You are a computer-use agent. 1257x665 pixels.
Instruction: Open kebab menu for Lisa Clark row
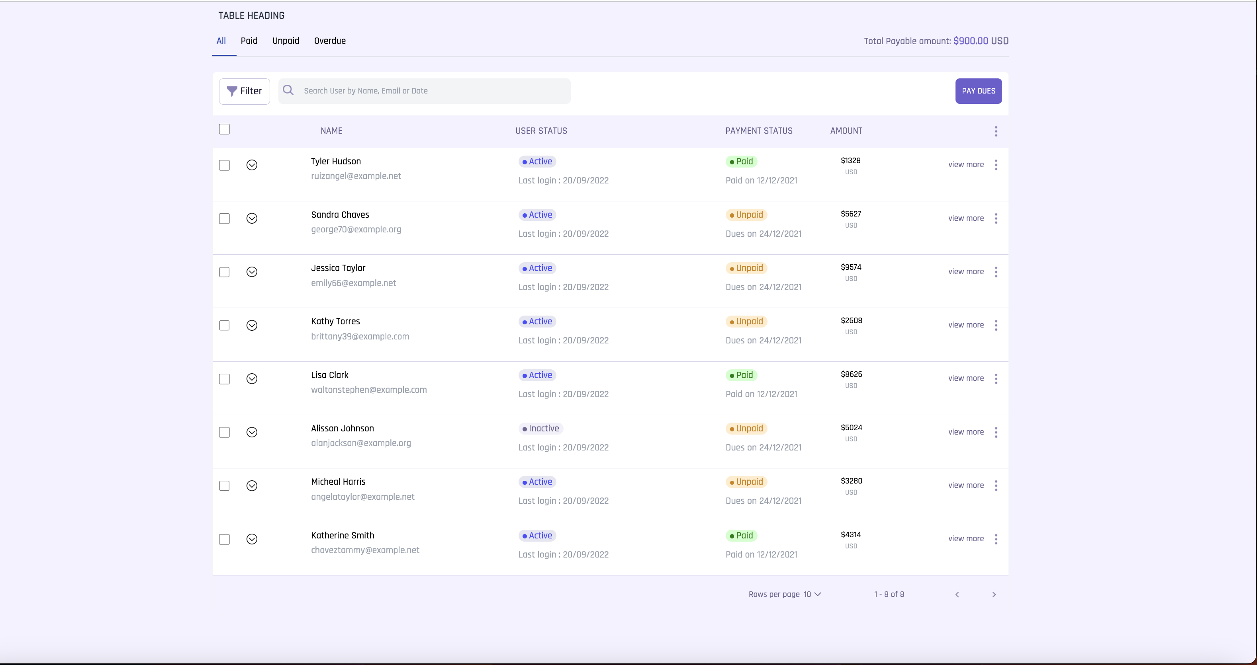coord(996,378)
